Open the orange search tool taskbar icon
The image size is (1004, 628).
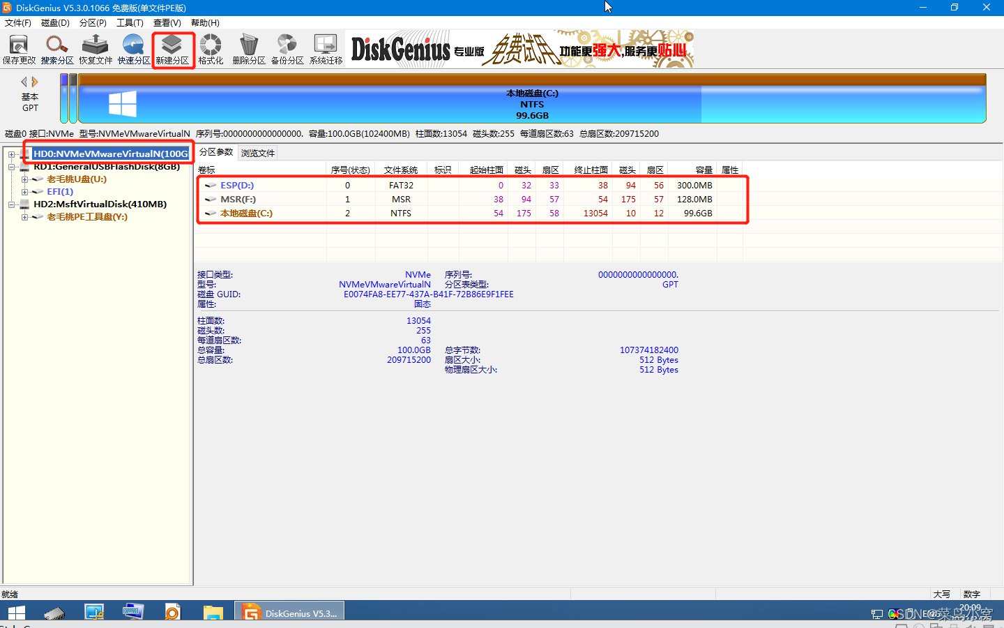tap(172, 613)
